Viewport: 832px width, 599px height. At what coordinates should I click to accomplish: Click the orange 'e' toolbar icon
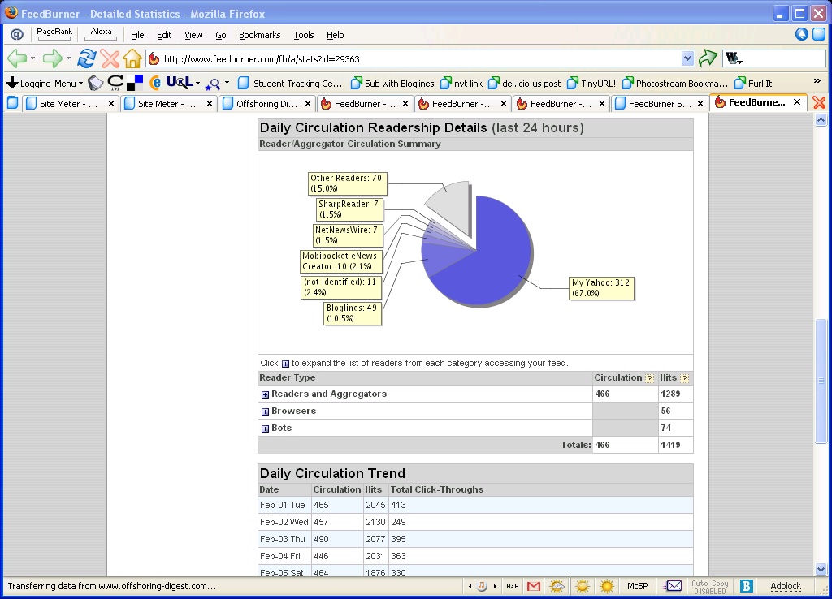coord(155,83)
